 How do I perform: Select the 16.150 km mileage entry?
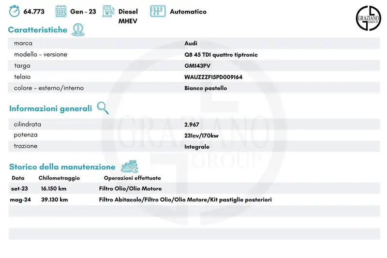pyautogui.click(x=54, y=189)
